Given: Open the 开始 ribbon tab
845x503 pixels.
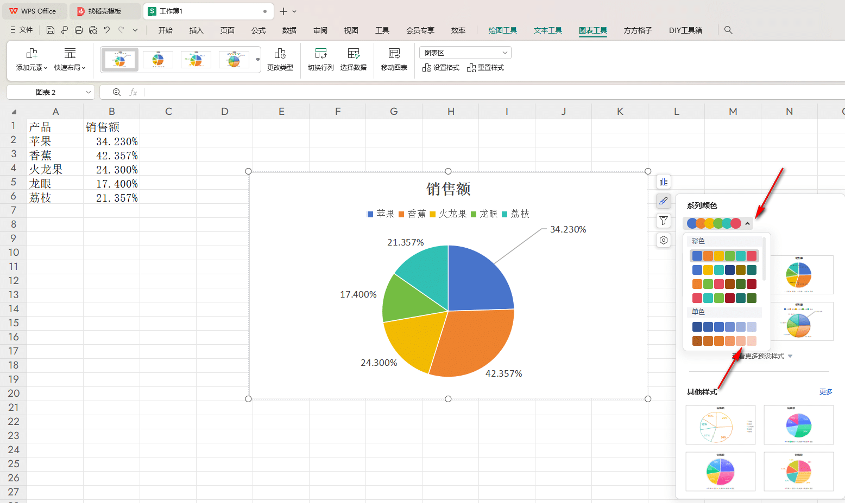Looking at the screenshot, I should [165, 30].
